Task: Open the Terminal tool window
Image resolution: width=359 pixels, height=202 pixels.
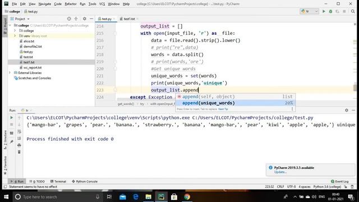Action: [x=58, y=181]
